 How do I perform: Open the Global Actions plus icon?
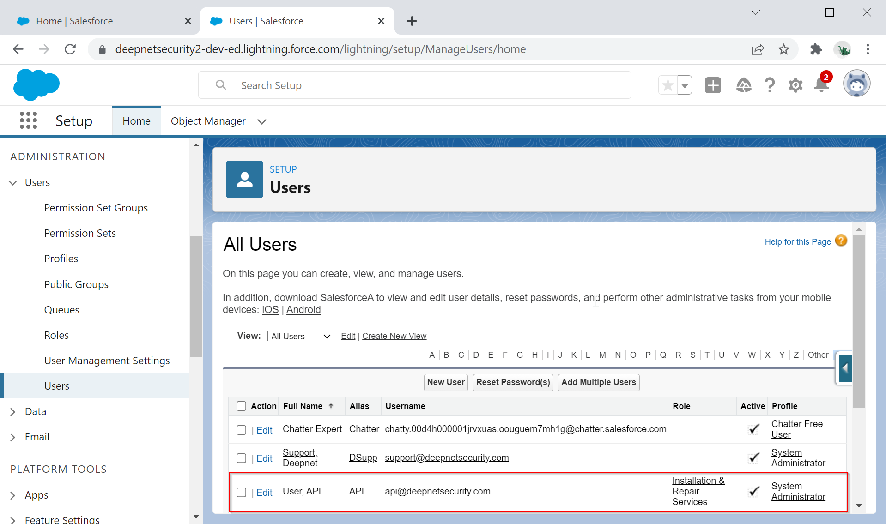tap(713, 85)
